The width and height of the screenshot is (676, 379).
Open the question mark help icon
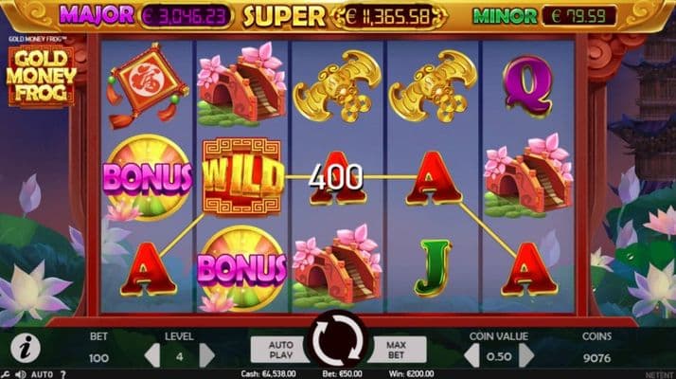(62, 374)
